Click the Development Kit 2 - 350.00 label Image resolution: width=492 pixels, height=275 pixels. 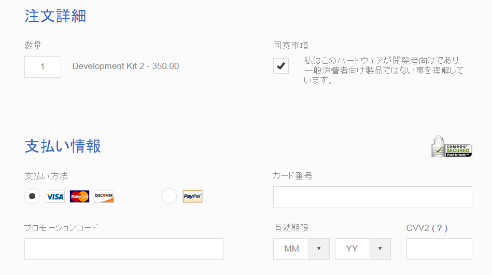pos(125,66)
